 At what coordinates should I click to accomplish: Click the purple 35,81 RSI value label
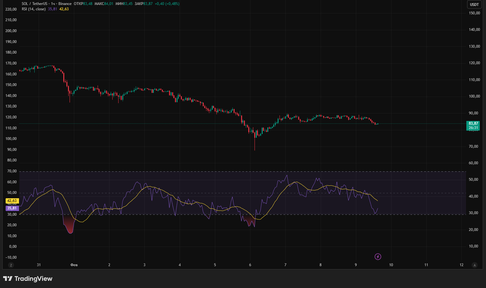click(x=11, y=208)
